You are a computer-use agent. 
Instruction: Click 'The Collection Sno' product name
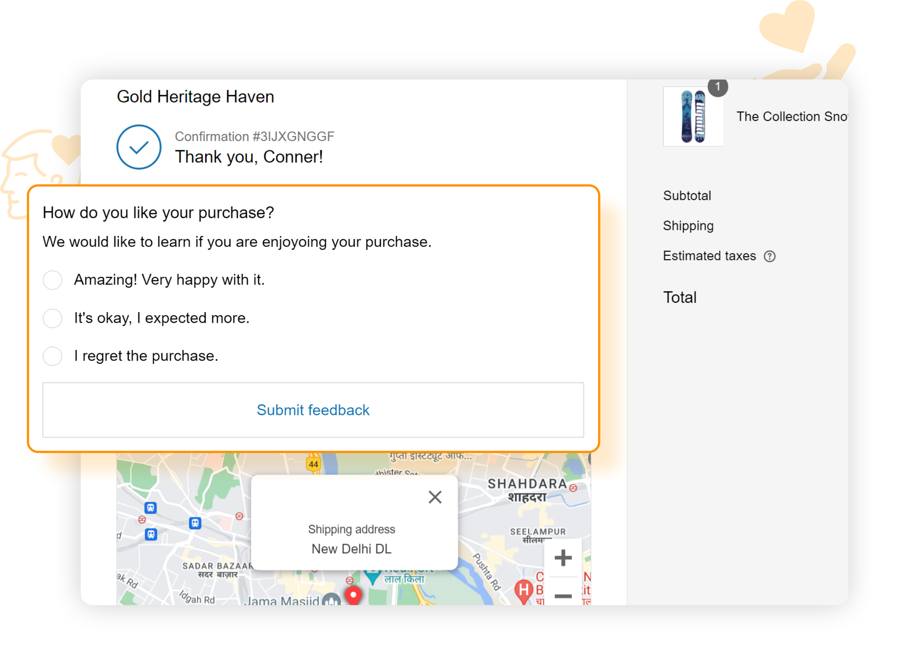pos(792,116)
